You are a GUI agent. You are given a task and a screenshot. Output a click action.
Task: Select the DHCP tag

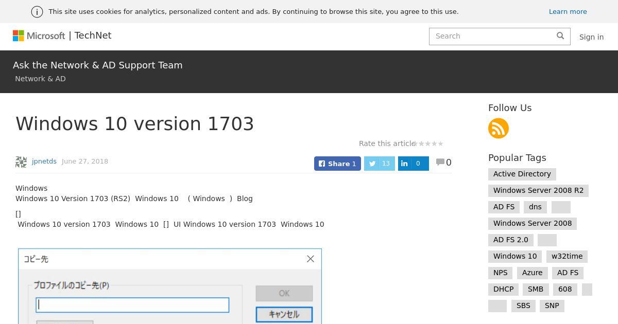point(504,289)
